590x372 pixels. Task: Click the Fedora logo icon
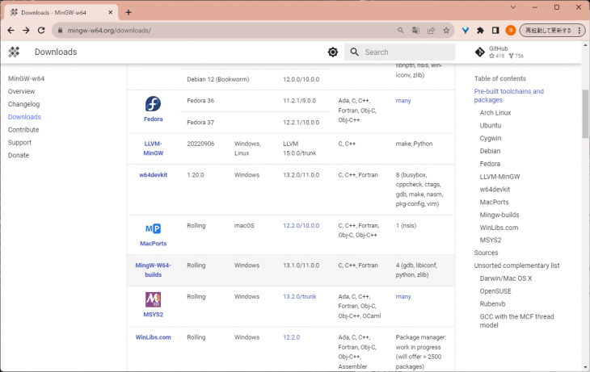(153, 104)
